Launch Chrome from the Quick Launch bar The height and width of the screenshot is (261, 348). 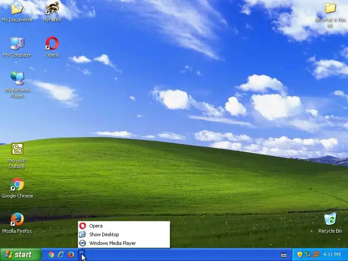click(51, 254)
